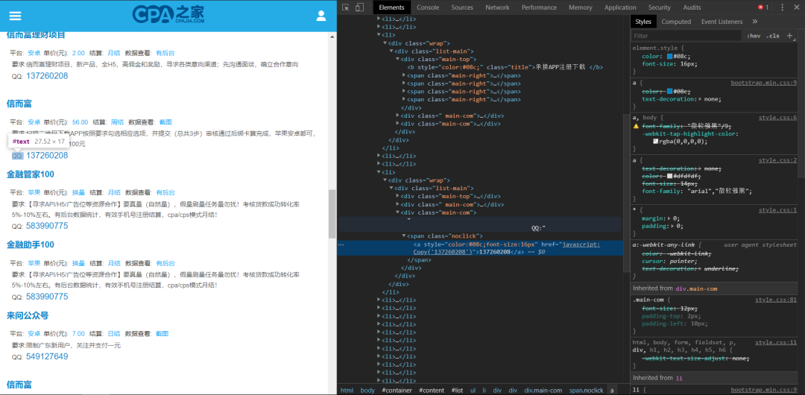Open the style.css:11 source link
The height and width of the screenshot is (395, 805).
(x=776, y=342)
